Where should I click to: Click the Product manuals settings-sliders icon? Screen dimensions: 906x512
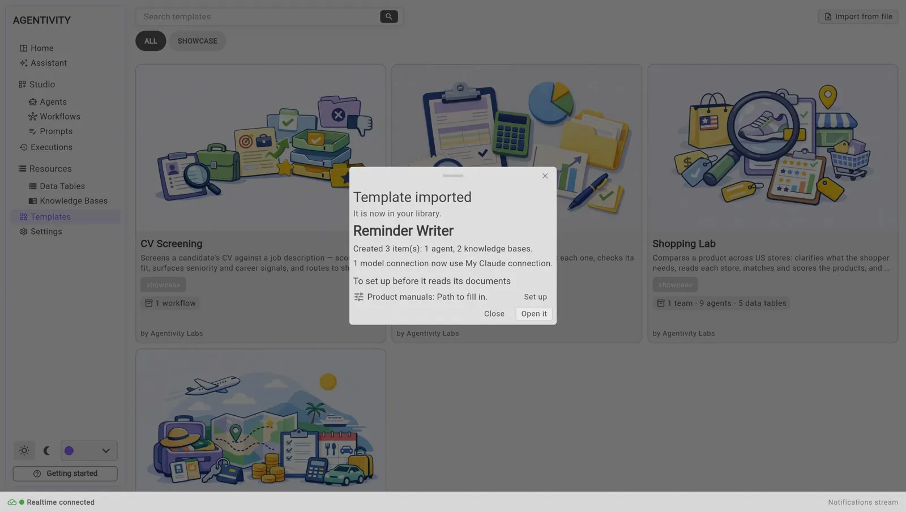pyautogui.click(x=358, y=297)
